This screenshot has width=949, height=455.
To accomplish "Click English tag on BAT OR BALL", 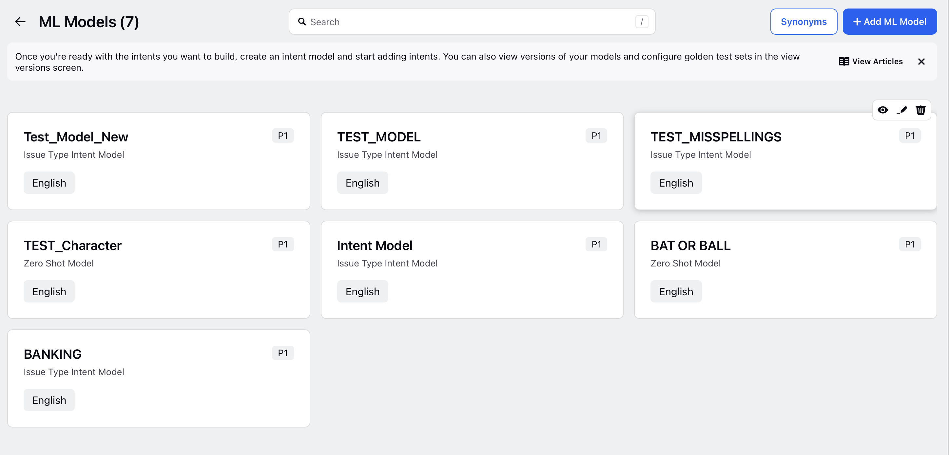I will point(676,291).
